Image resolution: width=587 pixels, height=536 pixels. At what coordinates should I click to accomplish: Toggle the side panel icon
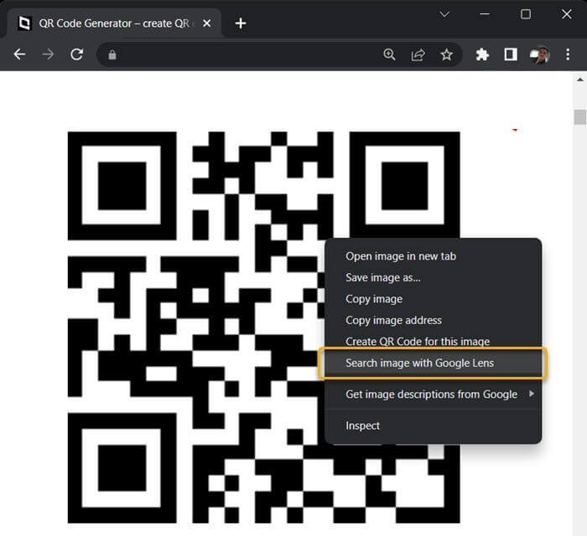(511, 54)
